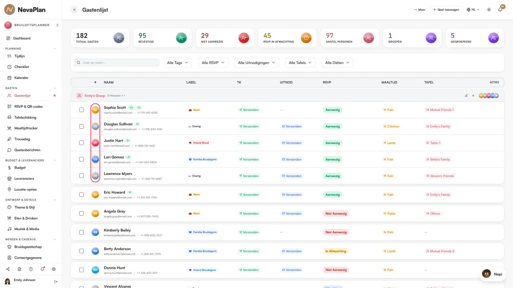Expand the Alle RSVP dropdown

click(213, 63)
